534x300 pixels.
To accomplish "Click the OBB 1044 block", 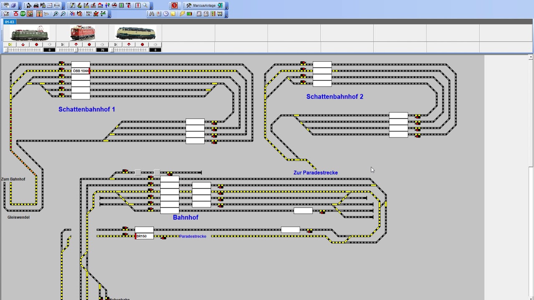I will 81,71.
